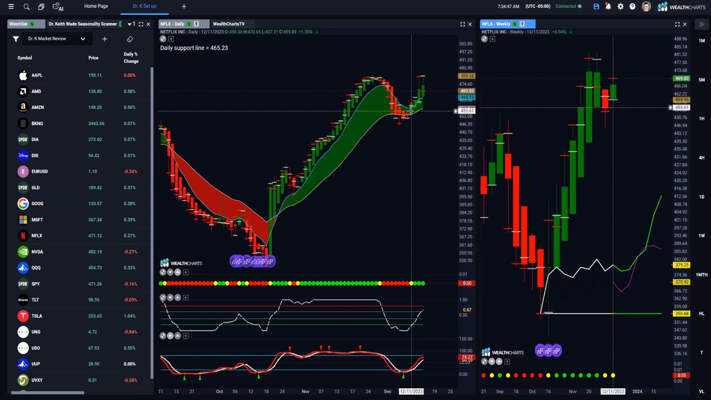Viewport: 711px width, 400px height.
Task: Click the NFLX Weekly main pane resize icon
Action: (x=484, y=39)
